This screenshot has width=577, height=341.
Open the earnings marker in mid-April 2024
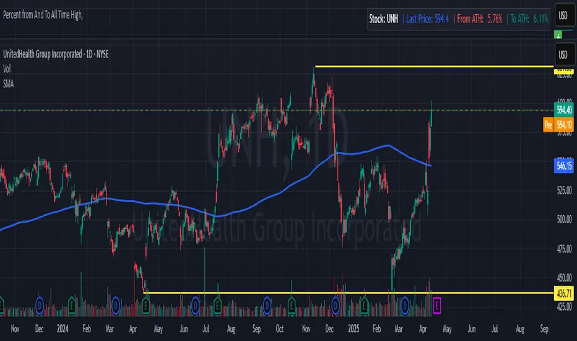[x=145, y=306]
